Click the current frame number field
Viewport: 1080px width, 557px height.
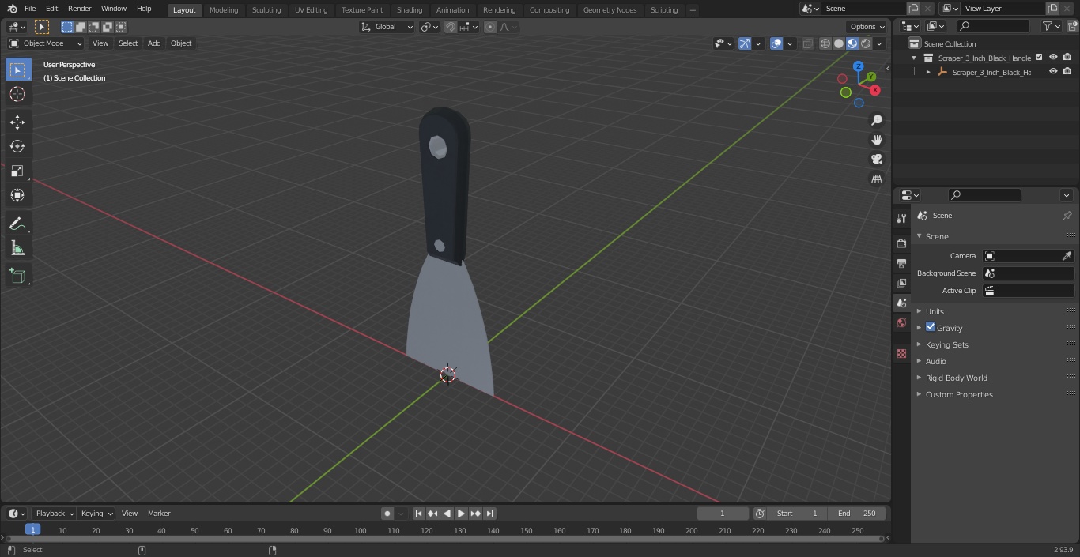723,514
